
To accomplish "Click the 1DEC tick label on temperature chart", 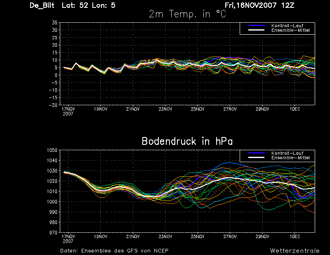I will point(295,109).
